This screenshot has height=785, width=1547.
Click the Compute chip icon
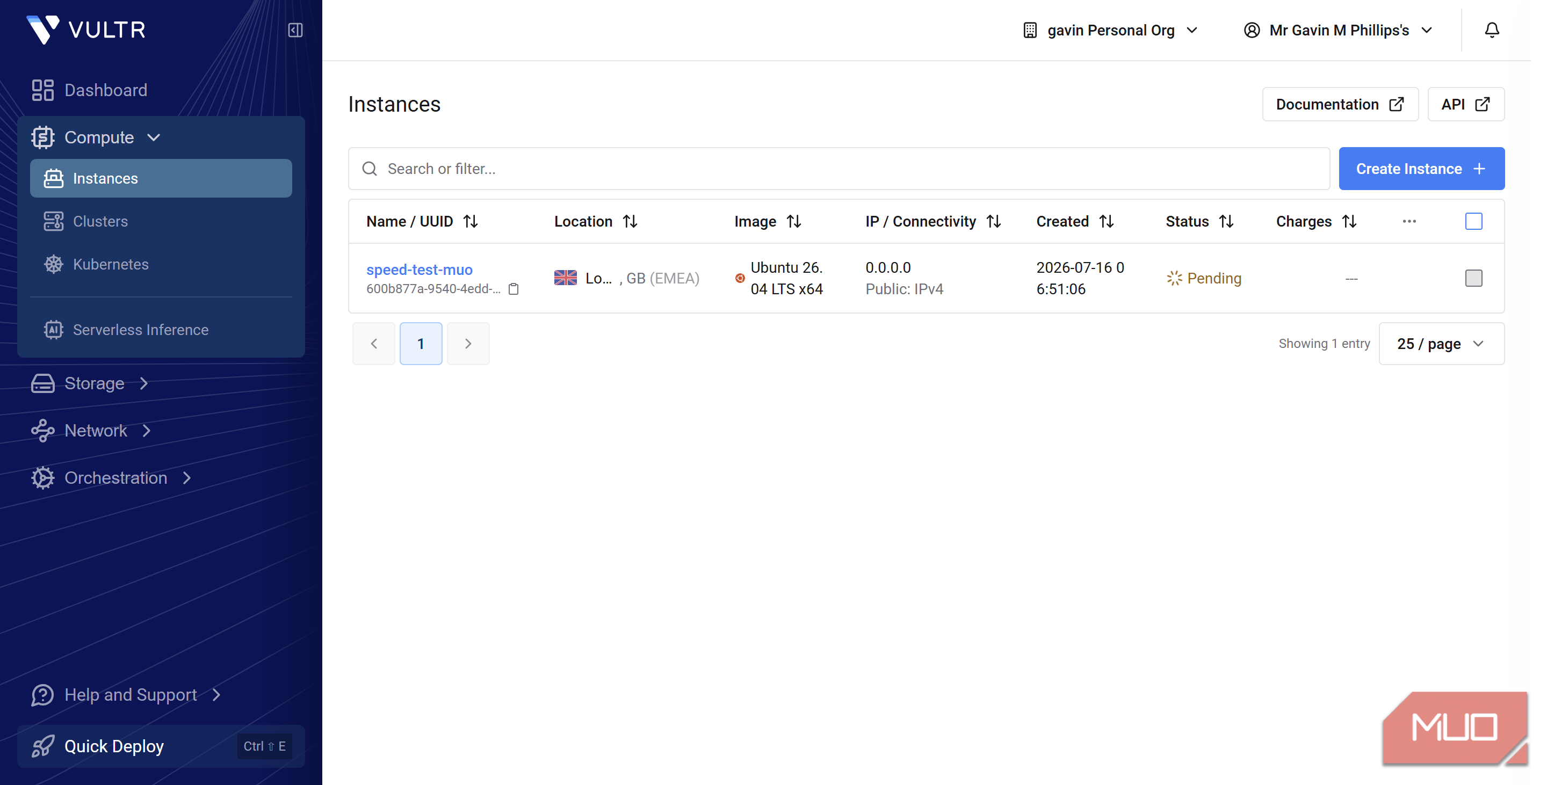pos(42,137)
